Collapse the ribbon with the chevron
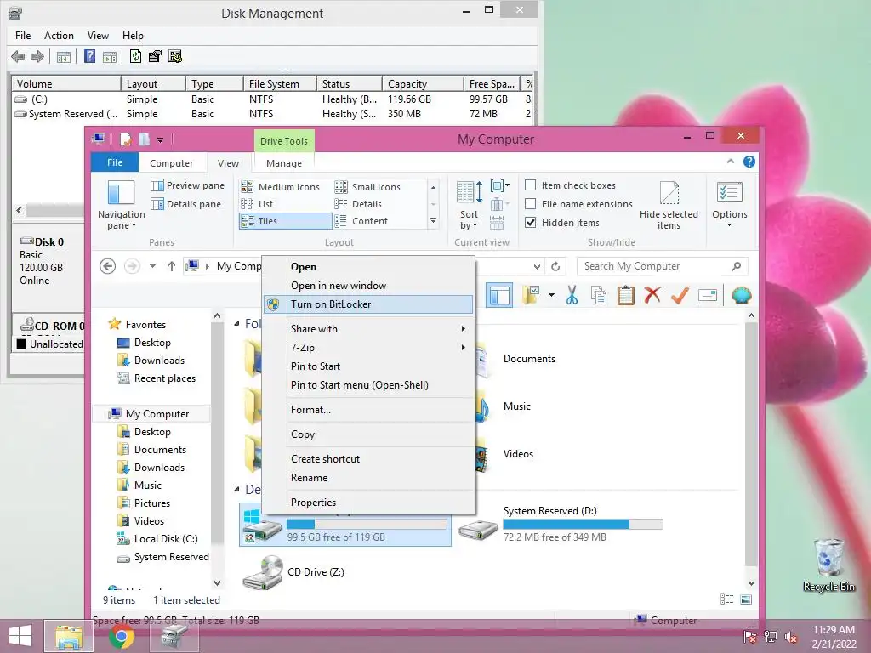The width and height of the screenshot is (871, 653). 730,162
